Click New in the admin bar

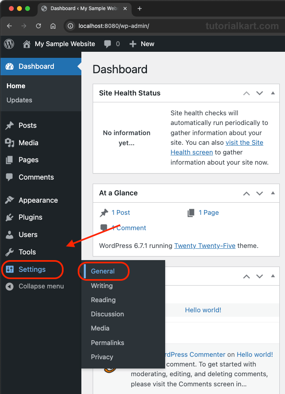point(147,44)
